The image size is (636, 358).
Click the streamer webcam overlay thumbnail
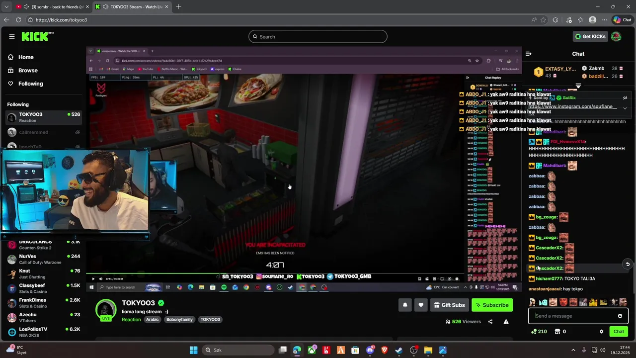(75, 190)
